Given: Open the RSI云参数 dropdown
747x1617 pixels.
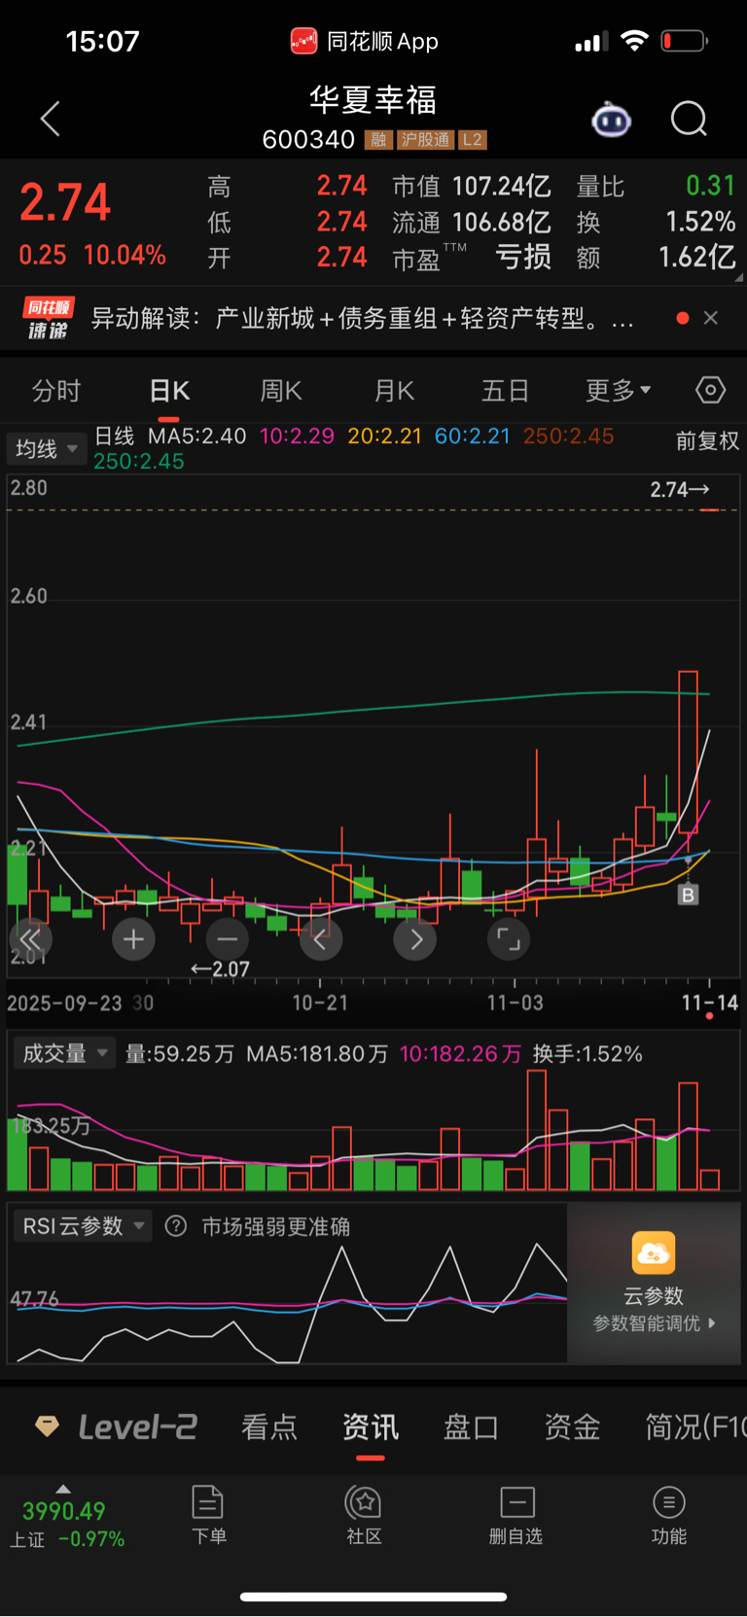Looking at the screenshot, I should point(83,1226).
